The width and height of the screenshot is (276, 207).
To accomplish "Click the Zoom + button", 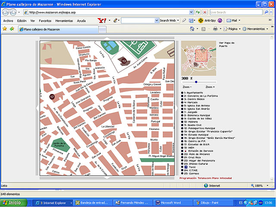I will click(x=210, y=87).
